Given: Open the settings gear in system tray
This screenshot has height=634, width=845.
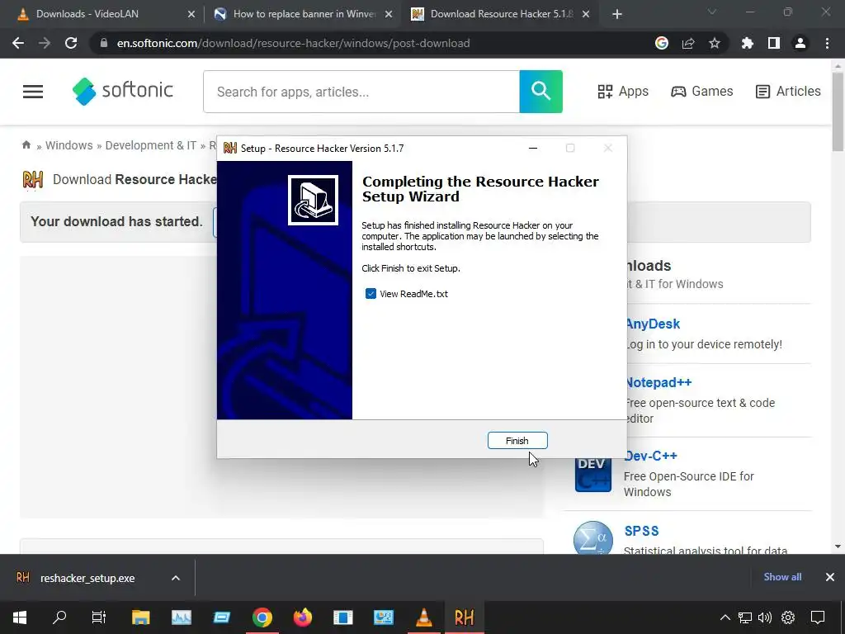Looking at the screenshot, I should [x=788, y=617].
